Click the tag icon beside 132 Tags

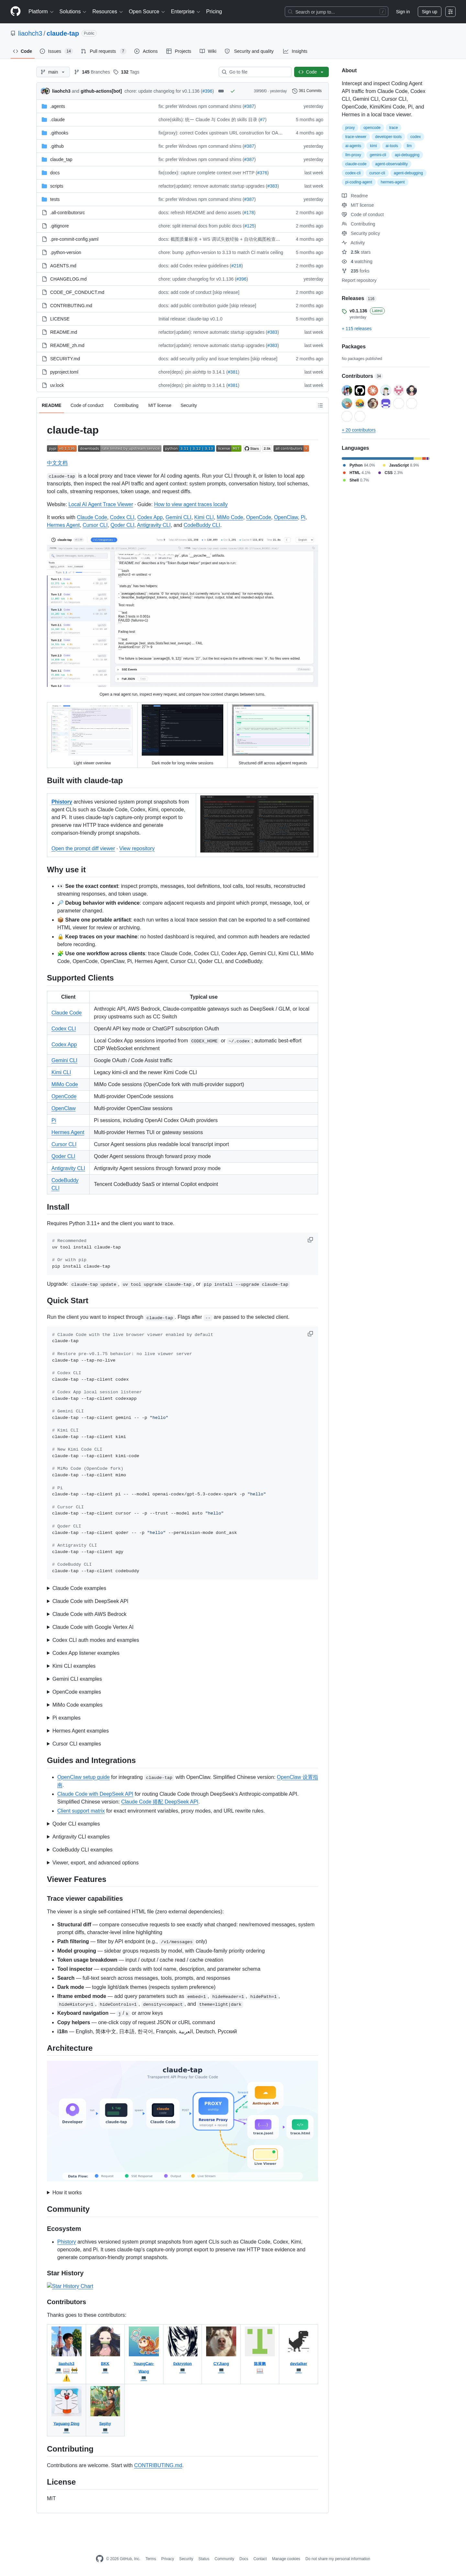[116, 72]
